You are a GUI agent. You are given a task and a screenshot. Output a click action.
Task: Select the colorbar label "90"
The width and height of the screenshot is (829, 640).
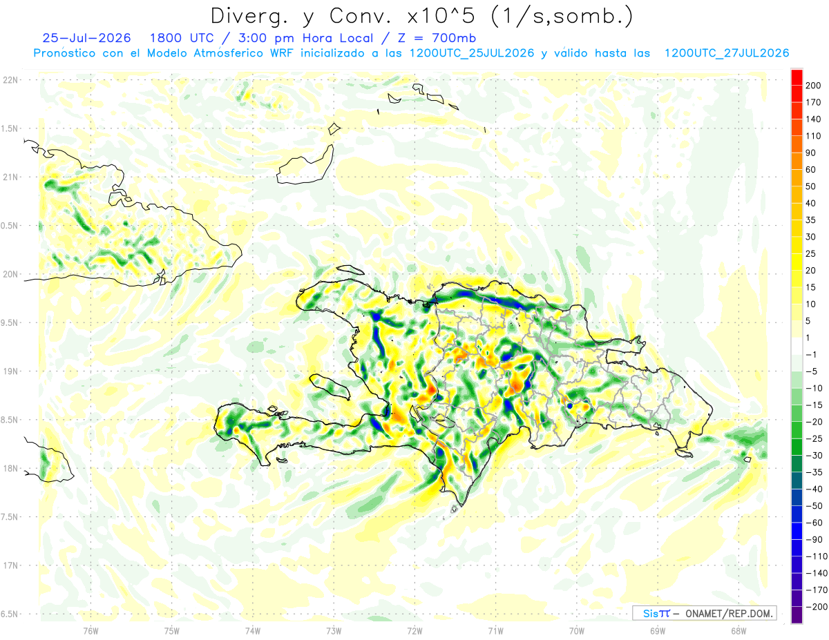(x=811, y=153)
